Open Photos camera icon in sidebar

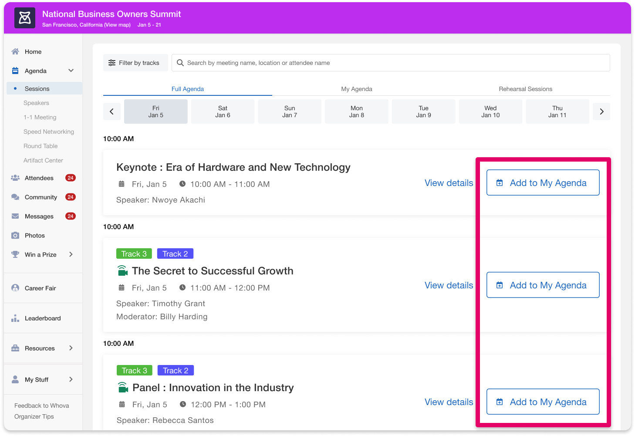(15, 235)
